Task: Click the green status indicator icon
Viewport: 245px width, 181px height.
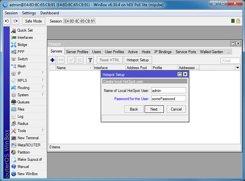Action: click(233, 21)
